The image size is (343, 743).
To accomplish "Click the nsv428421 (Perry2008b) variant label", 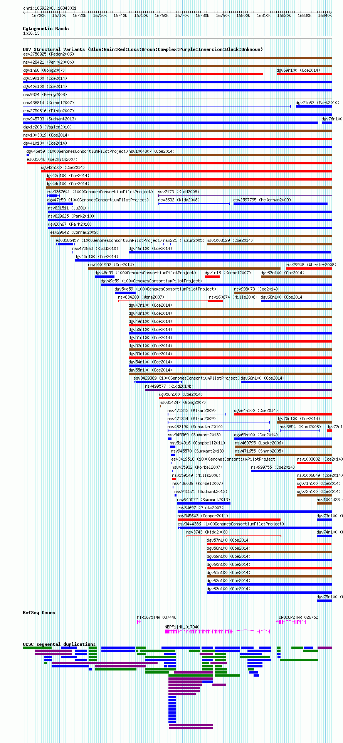I will [49, 62].
